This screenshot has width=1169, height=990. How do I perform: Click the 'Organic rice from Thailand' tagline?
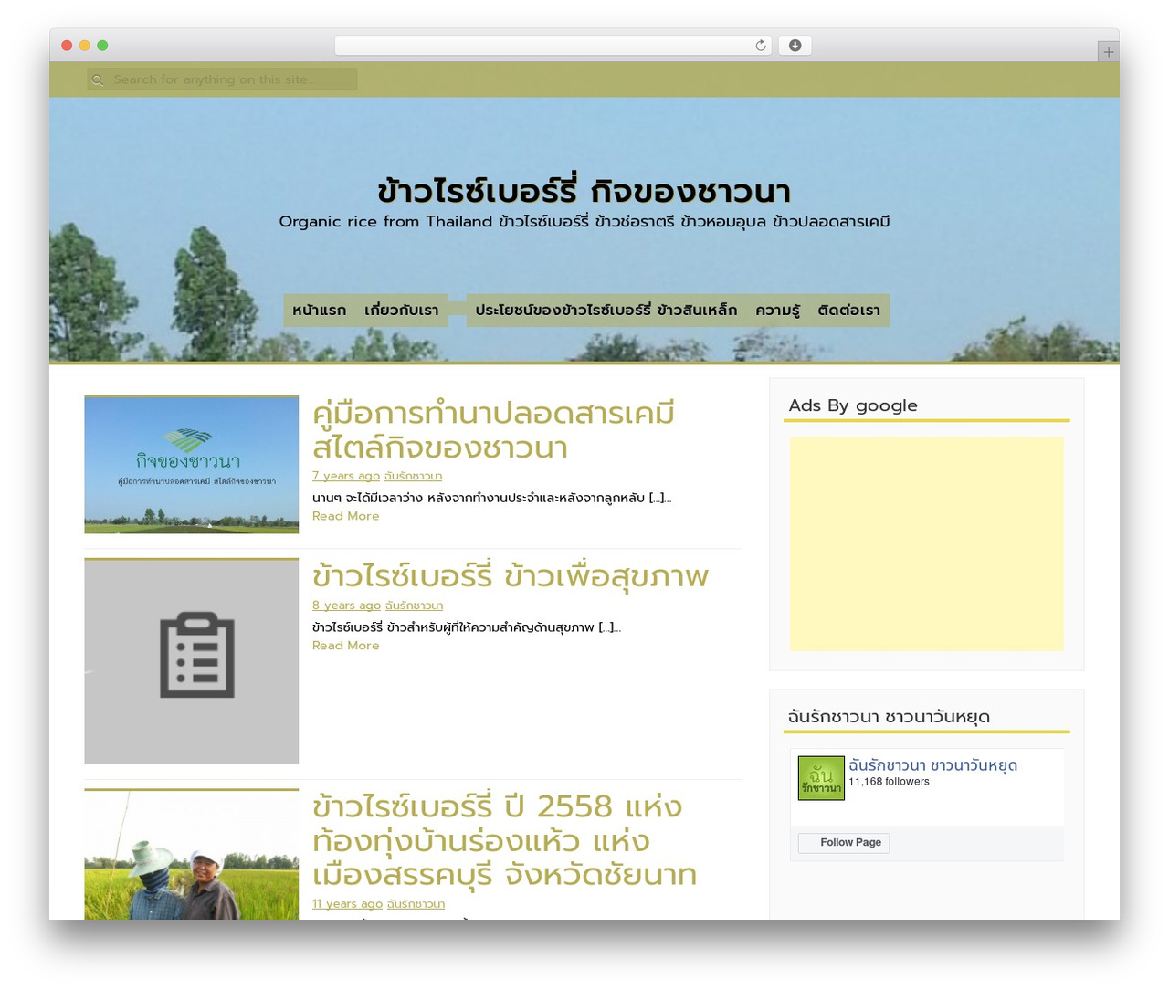click(x=584, y=222)
